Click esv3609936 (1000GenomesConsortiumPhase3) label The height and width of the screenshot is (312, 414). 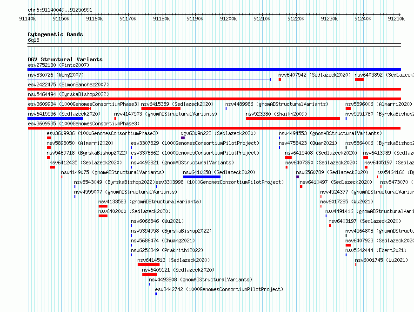[x=102, y=133]
